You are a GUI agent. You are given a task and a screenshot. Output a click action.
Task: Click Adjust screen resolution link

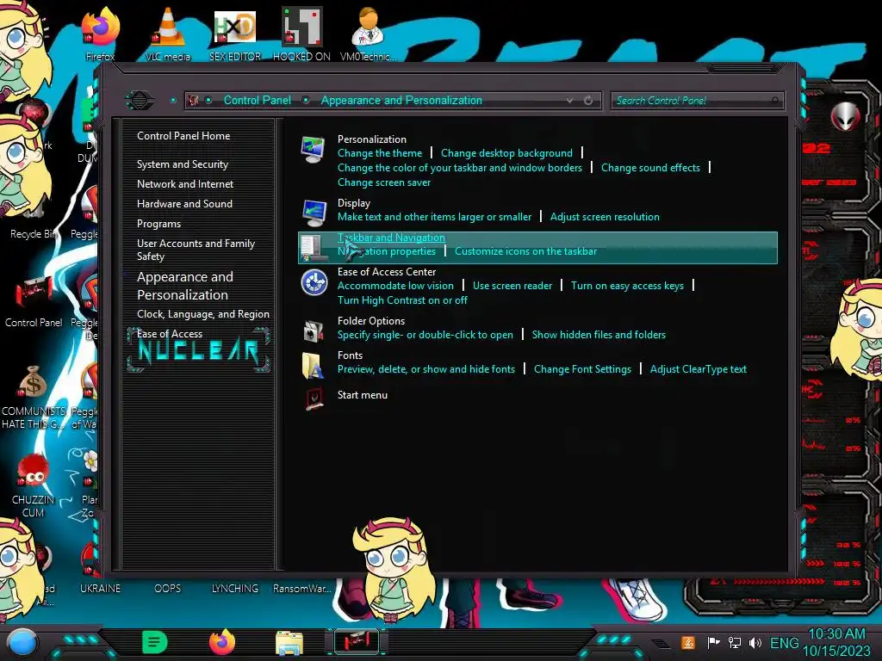605,216
